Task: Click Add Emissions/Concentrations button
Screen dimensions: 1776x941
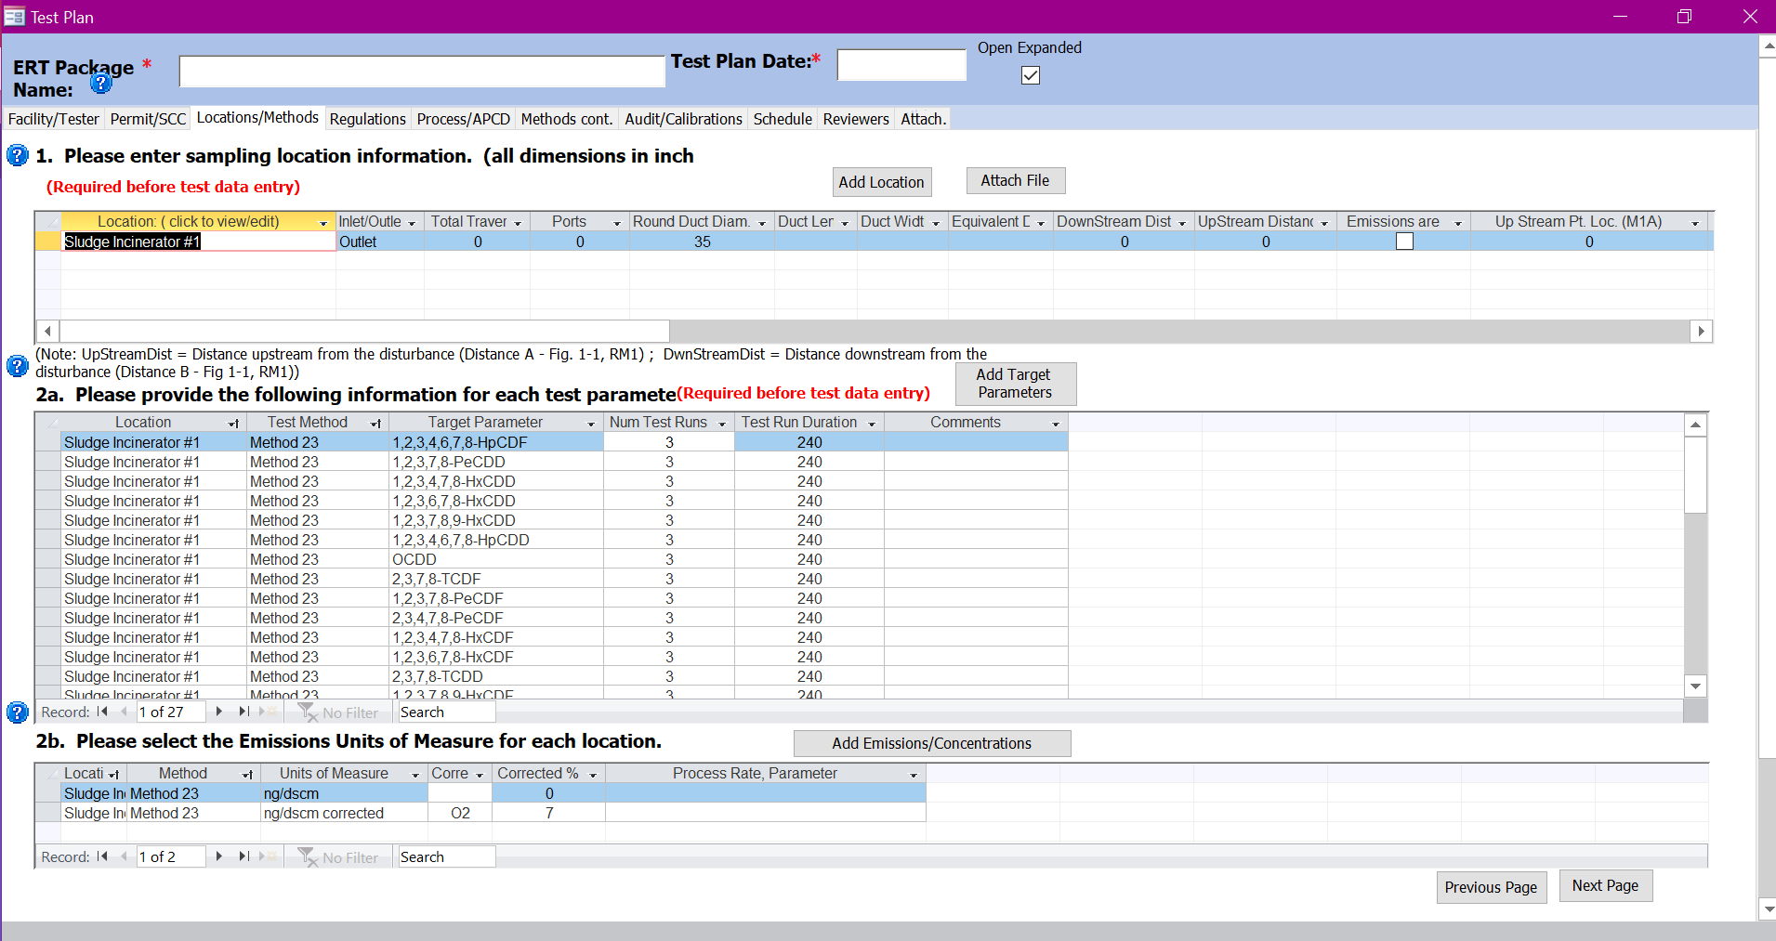Action: pos(931,743)
